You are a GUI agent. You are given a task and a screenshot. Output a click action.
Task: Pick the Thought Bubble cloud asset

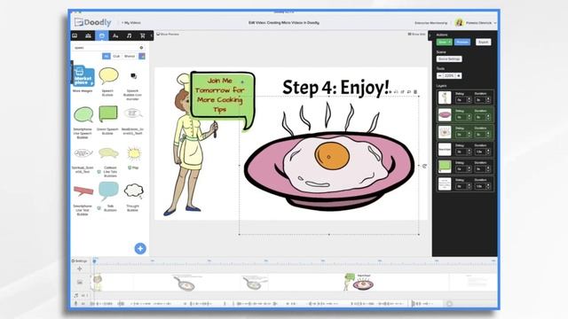(x=134, y=191)
